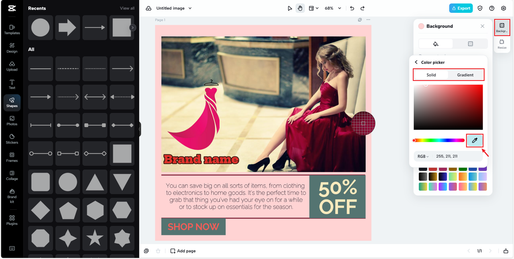Image resolution: width=514 pixels, height=259 pixels.
Task: Select the Shapes tab in sidebar
Action: pos(12,103)
